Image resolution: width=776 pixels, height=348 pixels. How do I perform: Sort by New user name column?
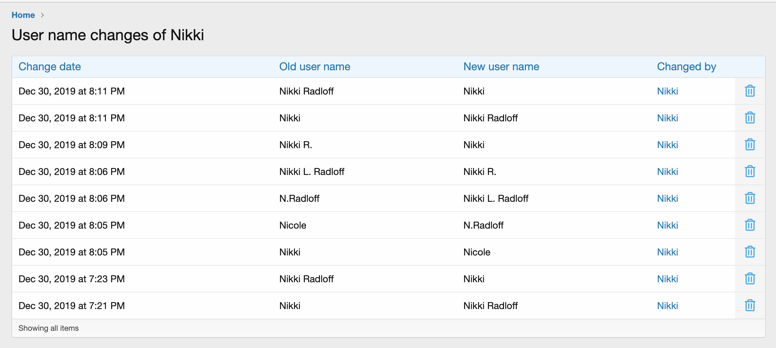click(501, 67)
